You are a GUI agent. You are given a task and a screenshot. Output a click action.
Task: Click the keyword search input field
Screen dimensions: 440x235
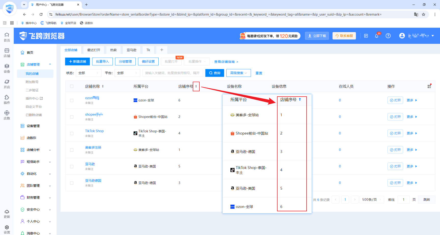[x=173, y=73]
